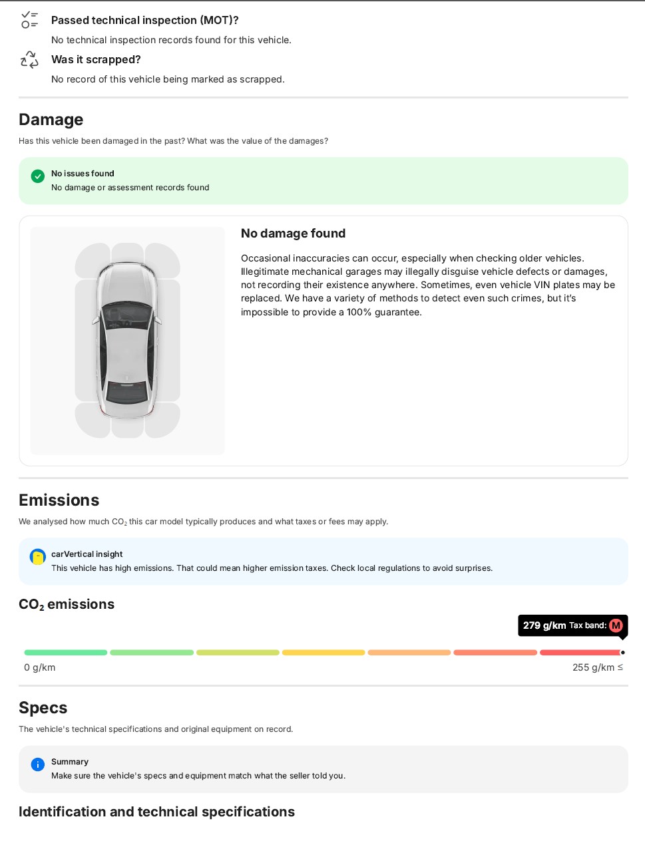This screenshot has height=853, width=645.
Task: Click the scrapped recycling arrows icon
Action: (x=29, y=59)
